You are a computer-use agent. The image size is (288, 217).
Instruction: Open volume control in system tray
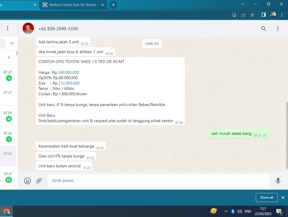point(239,211)
